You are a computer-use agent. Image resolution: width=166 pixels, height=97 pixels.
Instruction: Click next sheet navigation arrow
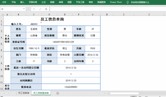tap(9, 93)
